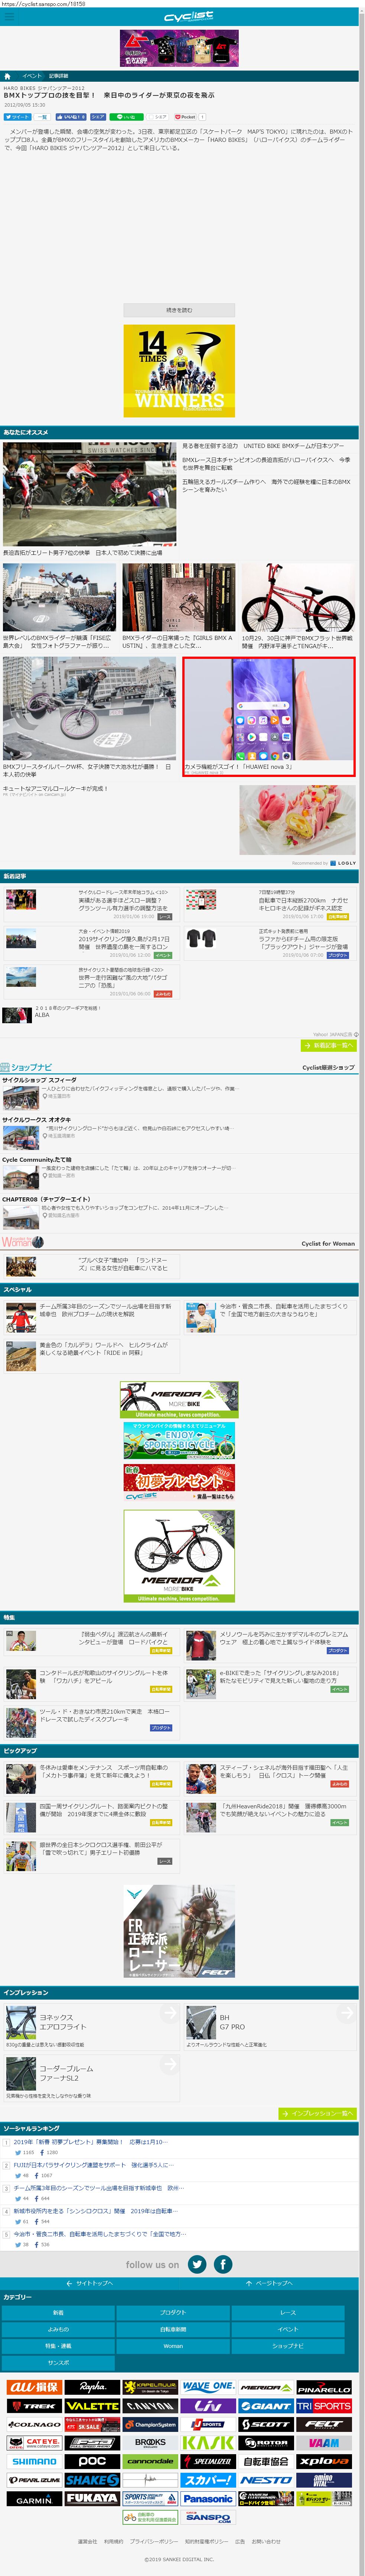Select the イベント breadcrumb item
The image size is (365, 2576).
point(32,76)
